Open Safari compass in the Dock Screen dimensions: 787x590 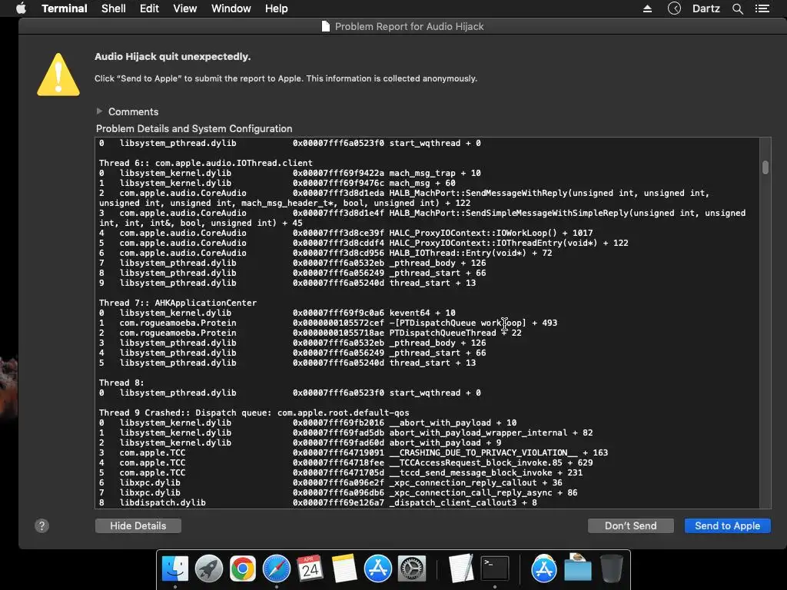coord(277,569)
